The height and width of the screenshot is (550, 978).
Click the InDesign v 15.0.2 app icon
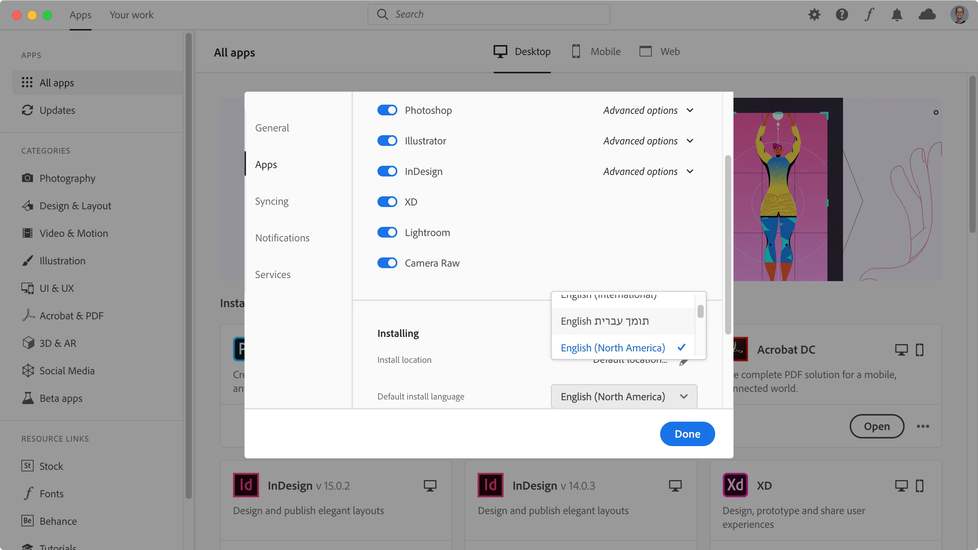[x=246, y=485]
